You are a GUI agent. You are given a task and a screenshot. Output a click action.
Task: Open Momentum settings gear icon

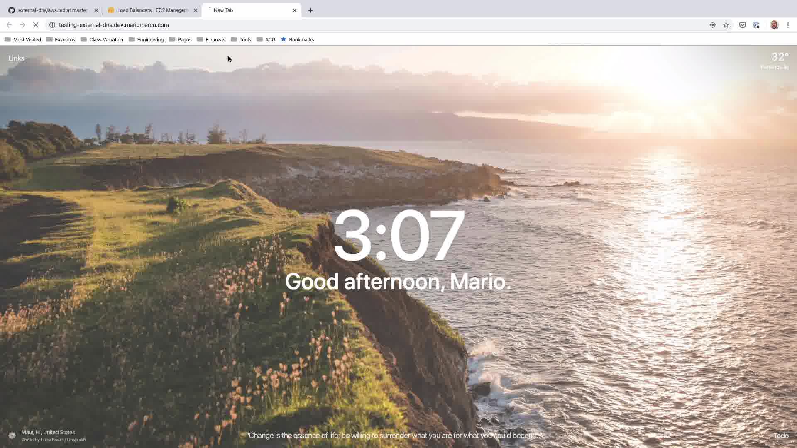tap(12, 436)
